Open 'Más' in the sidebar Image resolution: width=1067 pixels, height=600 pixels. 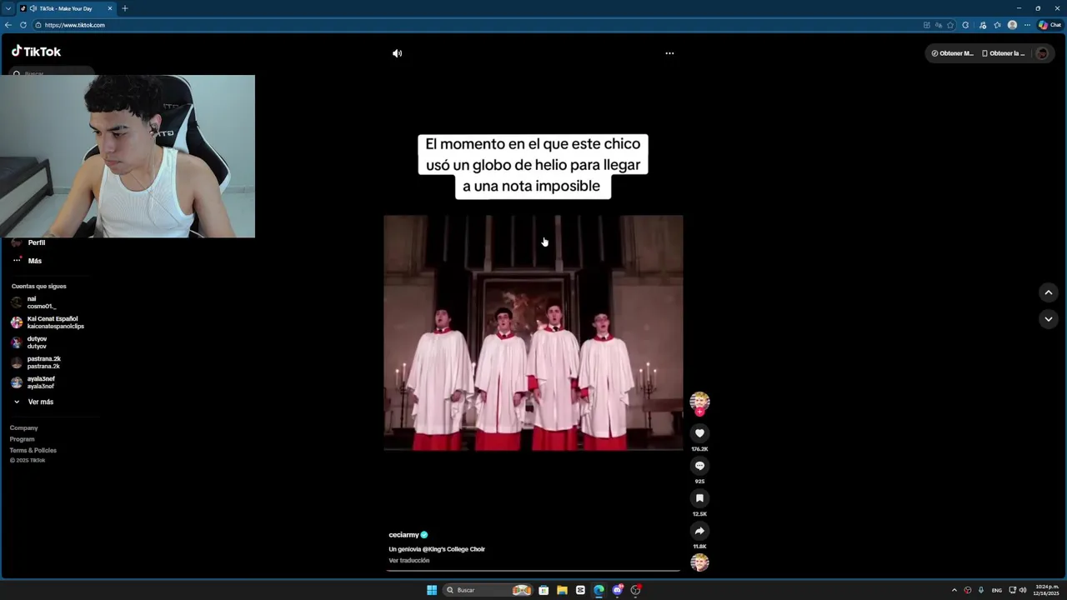pos(35,261)
